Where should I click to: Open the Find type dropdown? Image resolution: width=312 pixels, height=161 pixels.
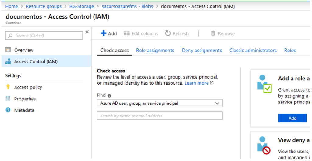[160, 103]
